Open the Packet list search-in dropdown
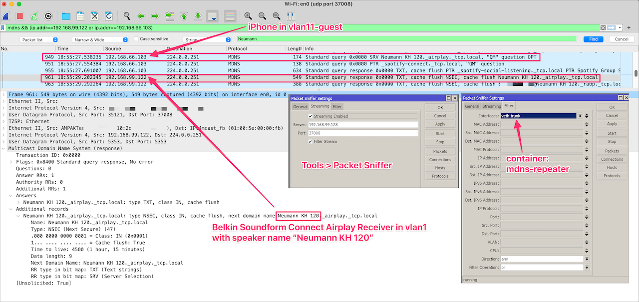Viewport: 639px width, 302px height. click(x=39, y=39)
